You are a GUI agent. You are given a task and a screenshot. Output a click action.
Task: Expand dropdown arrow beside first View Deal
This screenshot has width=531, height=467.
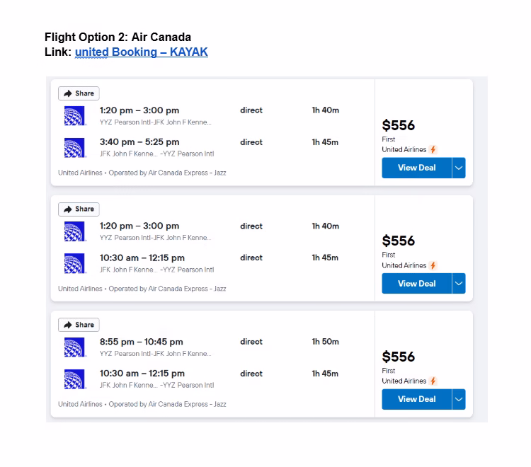[459, 168]
